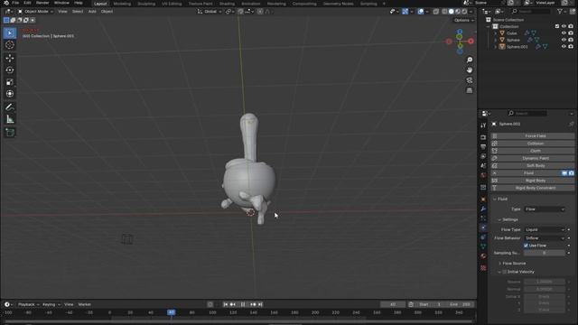Open the Global transform orientation dropdown
578x325 pixels.
[x=209, y=12]
